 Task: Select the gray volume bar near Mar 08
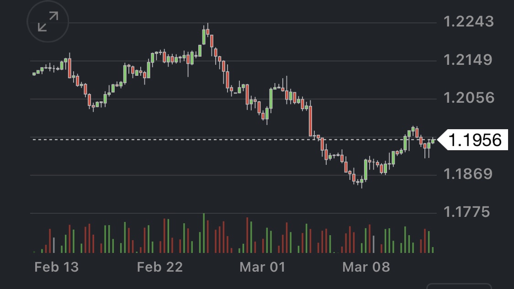(x=373, y=244)
